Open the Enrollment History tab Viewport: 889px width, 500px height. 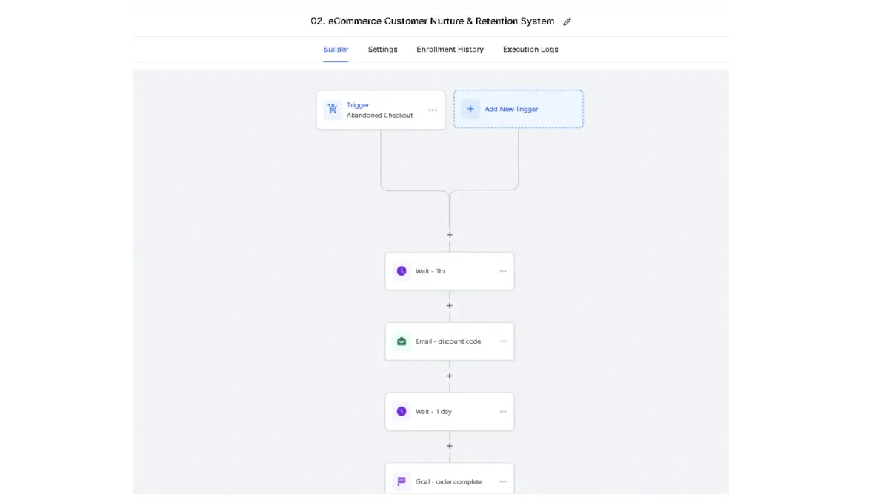point(450,50)
